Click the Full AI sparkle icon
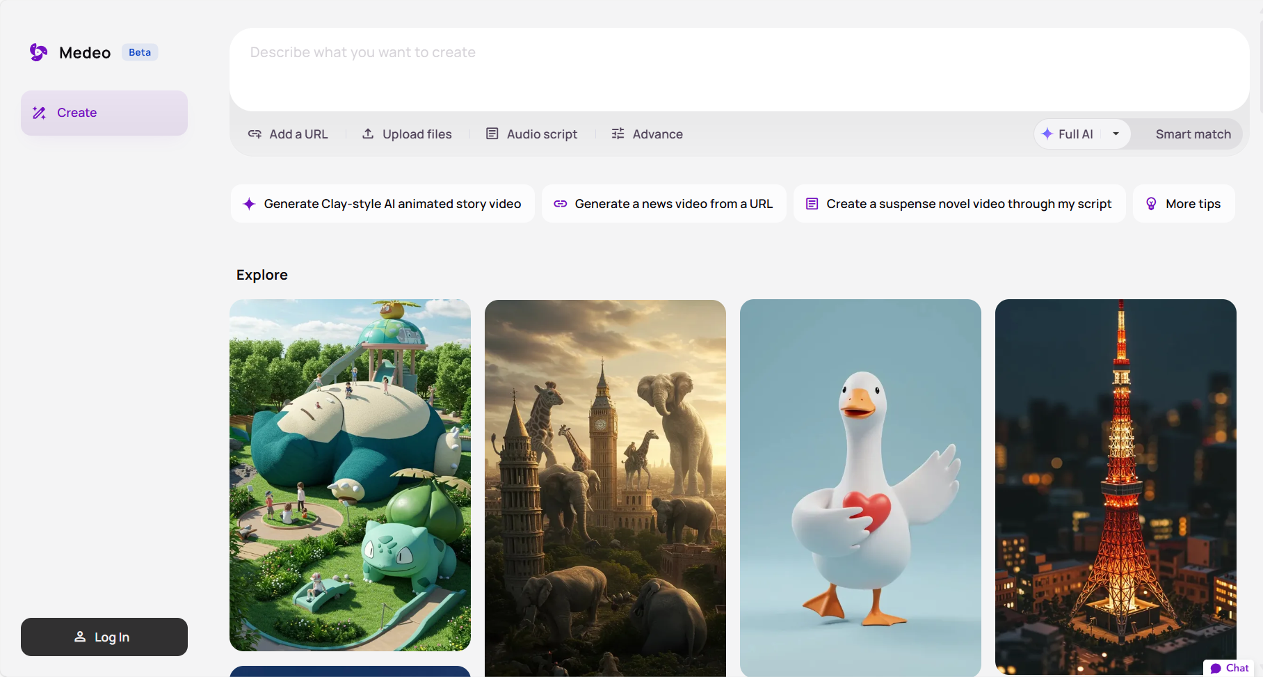The width and height of the screenshot is (1263, 677). pos(1047,134)
